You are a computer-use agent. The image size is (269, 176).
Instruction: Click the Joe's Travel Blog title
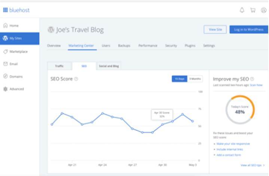pos(80,30)
